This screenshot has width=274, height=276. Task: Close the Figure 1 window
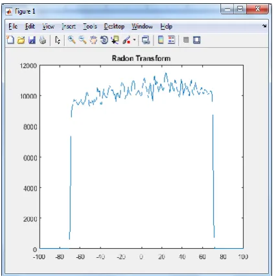(257, 9)
